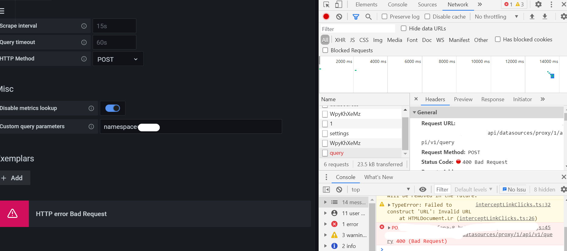
Task: Open the hamburger menu in Grafana
Action: (x=2, y=11)
